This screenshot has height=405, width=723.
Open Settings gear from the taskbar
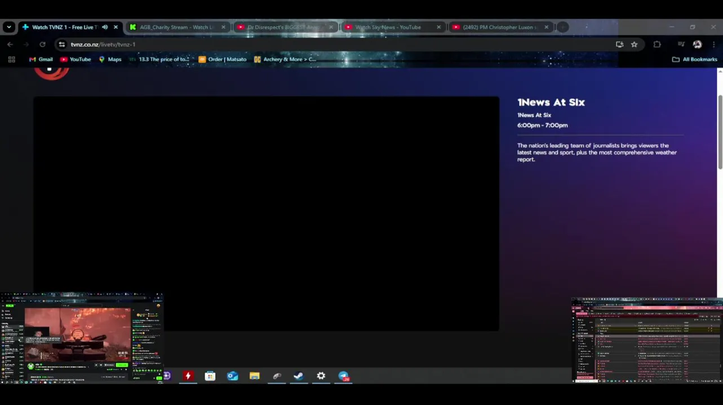pos(321,376)
